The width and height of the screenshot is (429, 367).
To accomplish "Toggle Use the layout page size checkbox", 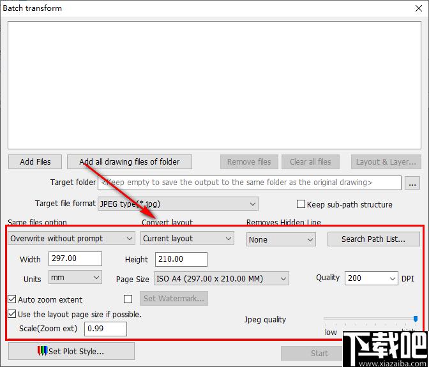I will click(11, 313).
